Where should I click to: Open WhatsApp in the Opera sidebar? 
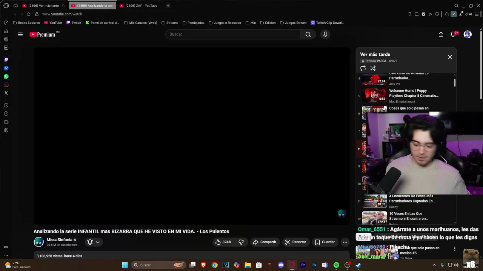[6, 76]
